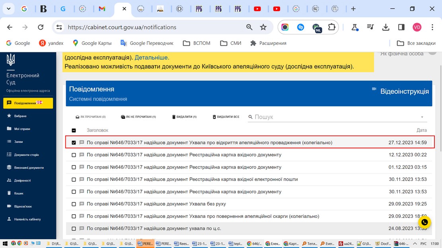This screenshot has width=442, height=248.
Task: Open site information icon in address bar
Action: pos(59,27)
